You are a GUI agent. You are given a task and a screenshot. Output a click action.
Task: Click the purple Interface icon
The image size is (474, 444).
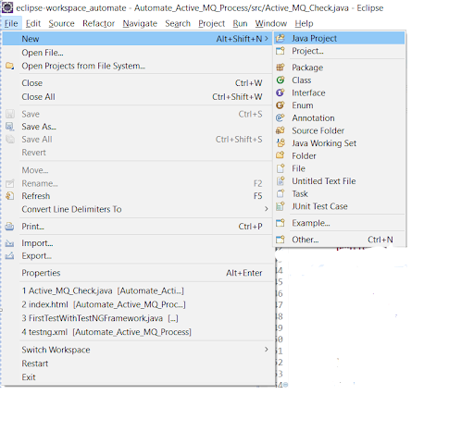pos(281,92)
